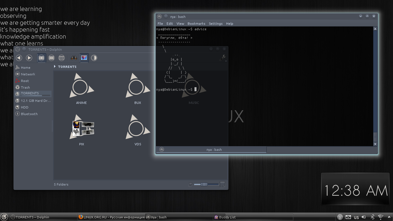This screenshot has height=221, width=393.
Task: Click the Bluetooth place icon
Action: click(x=18, y=114)
